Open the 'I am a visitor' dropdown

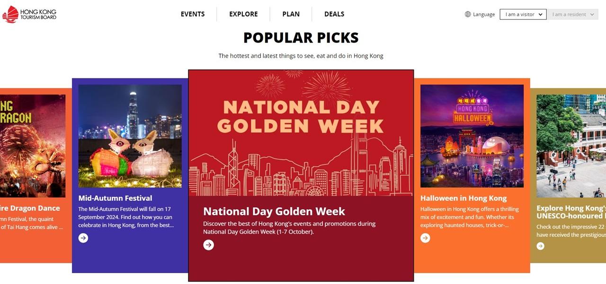tap(523, 14)
